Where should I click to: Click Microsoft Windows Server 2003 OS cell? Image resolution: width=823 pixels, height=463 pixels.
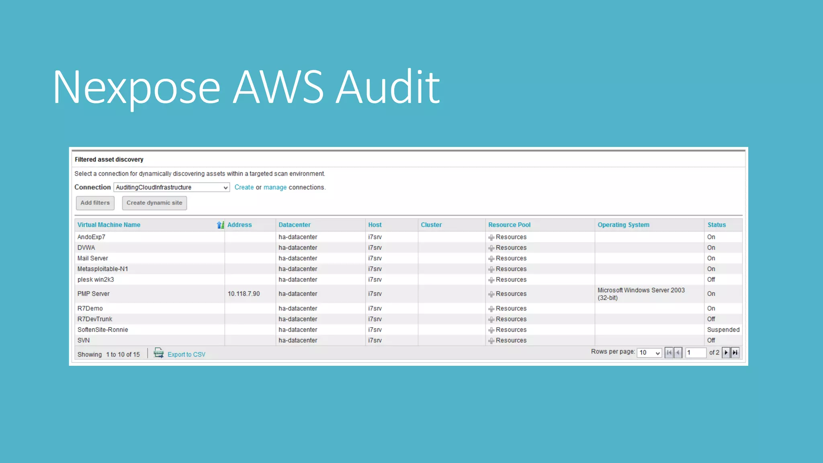click(641, 294)
